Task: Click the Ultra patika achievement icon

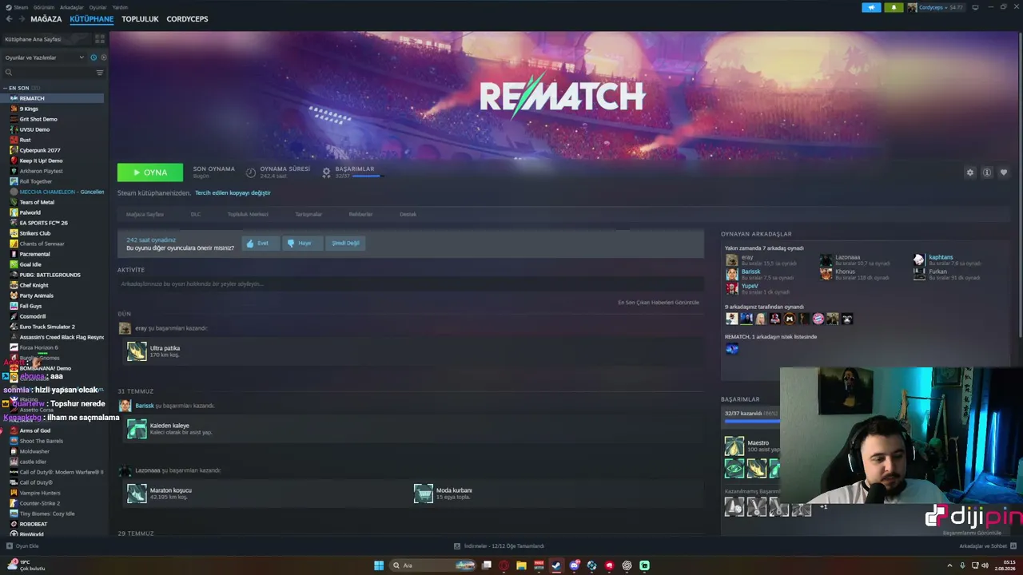Action: [x=137, y=351]
